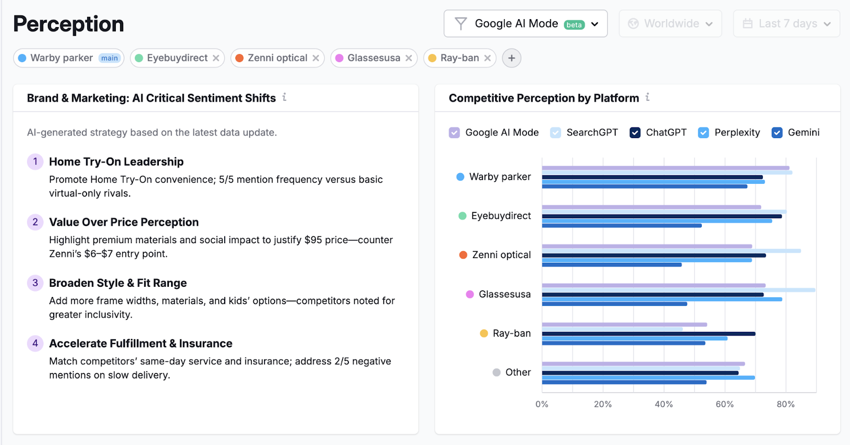Viewport: 850px width, 445px height.
Task: Click the plus icon to add a competitor
Action: tap(511, 58)
